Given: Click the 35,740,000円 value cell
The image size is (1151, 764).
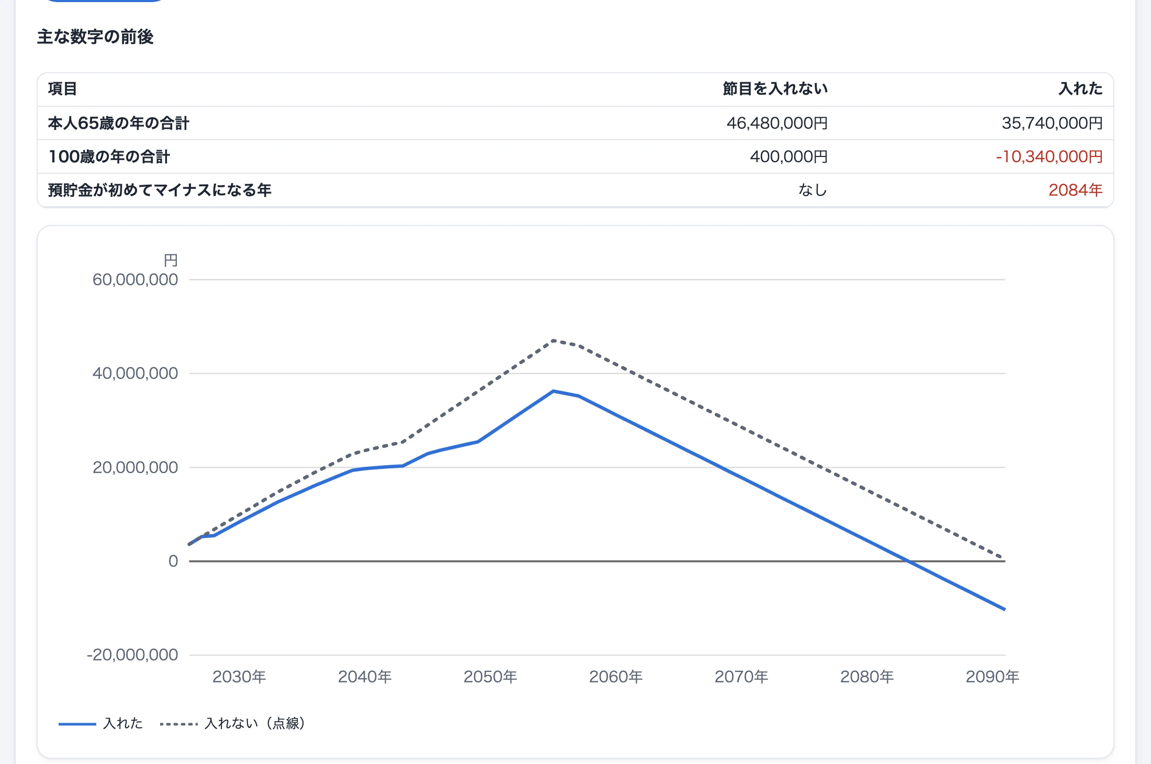Looking at the screenshot, I should click(1052, 123).
